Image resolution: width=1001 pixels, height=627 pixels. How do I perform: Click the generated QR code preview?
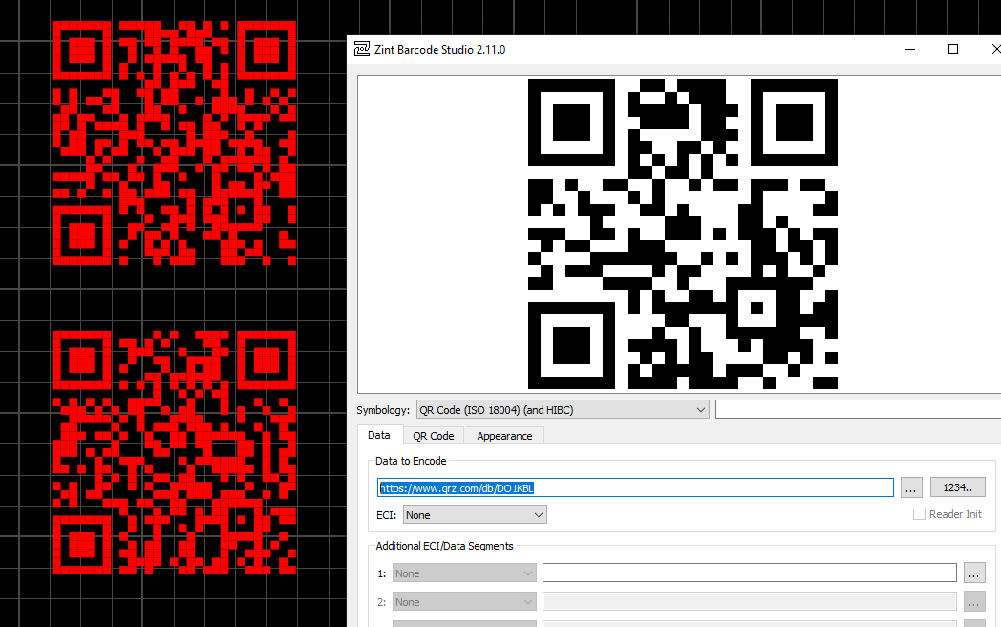tap(682, 234)
